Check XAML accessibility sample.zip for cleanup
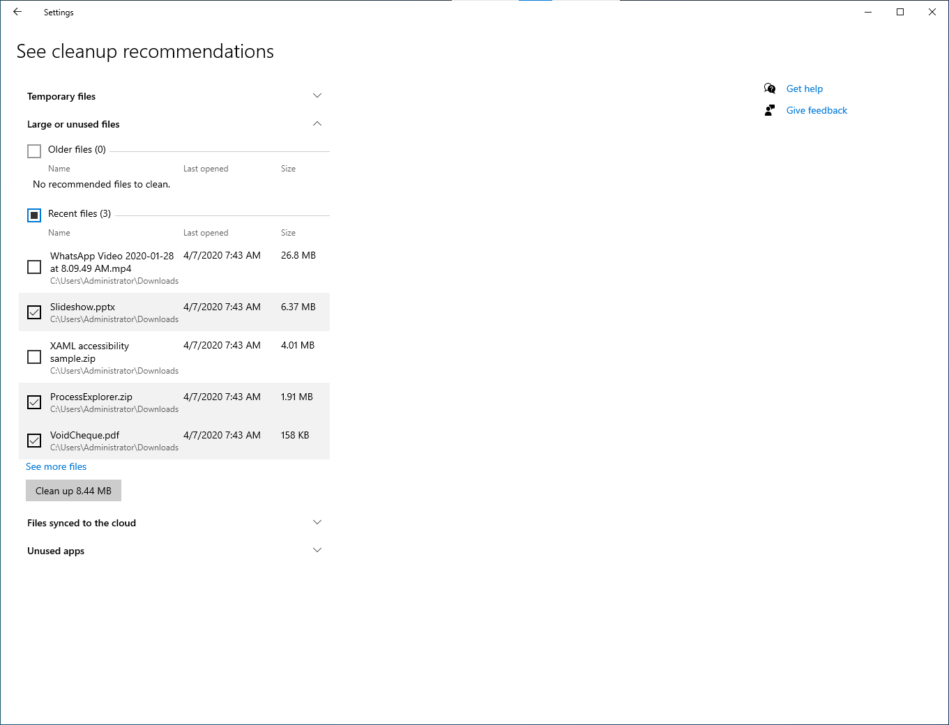Screen dimensions: 949x725 33,356
